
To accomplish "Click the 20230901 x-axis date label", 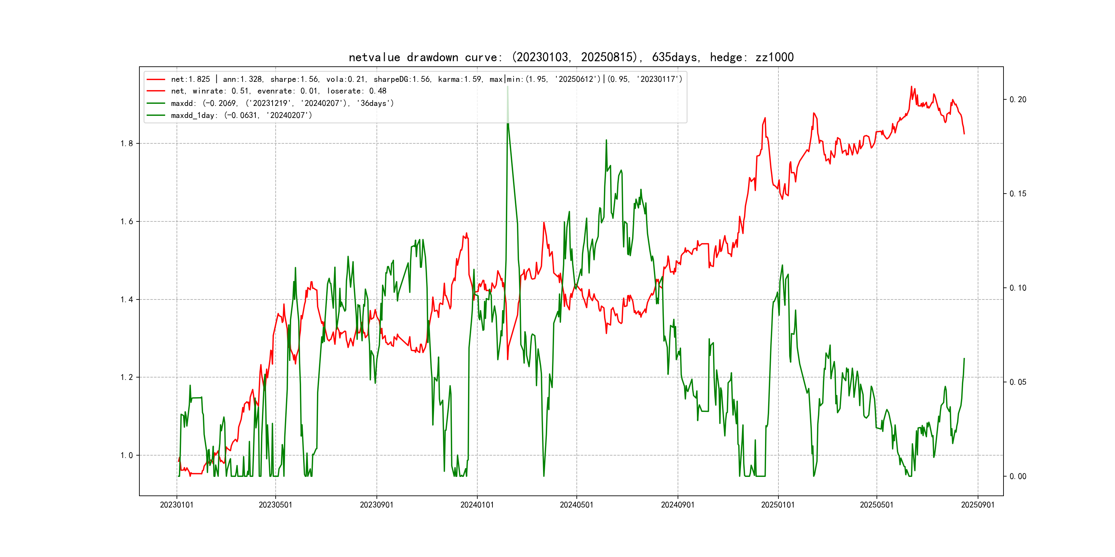I will [x=376, y=505].
